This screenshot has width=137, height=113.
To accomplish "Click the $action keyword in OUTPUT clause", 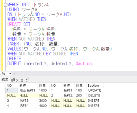I will point(84,63).
